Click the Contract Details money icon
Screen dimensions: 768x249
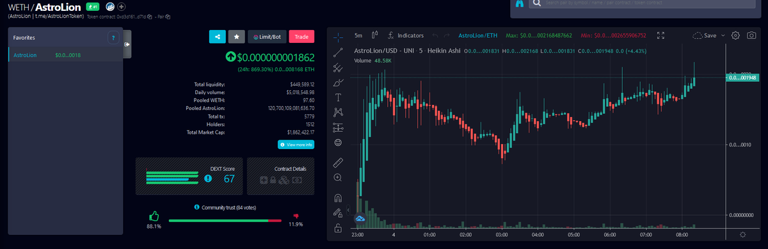[296, 181]
